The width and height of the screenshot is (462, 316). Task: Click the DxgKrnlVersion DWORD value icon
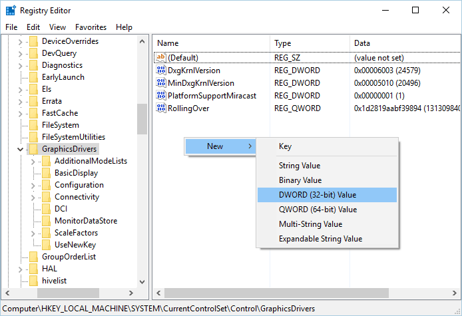coord(161,70)
